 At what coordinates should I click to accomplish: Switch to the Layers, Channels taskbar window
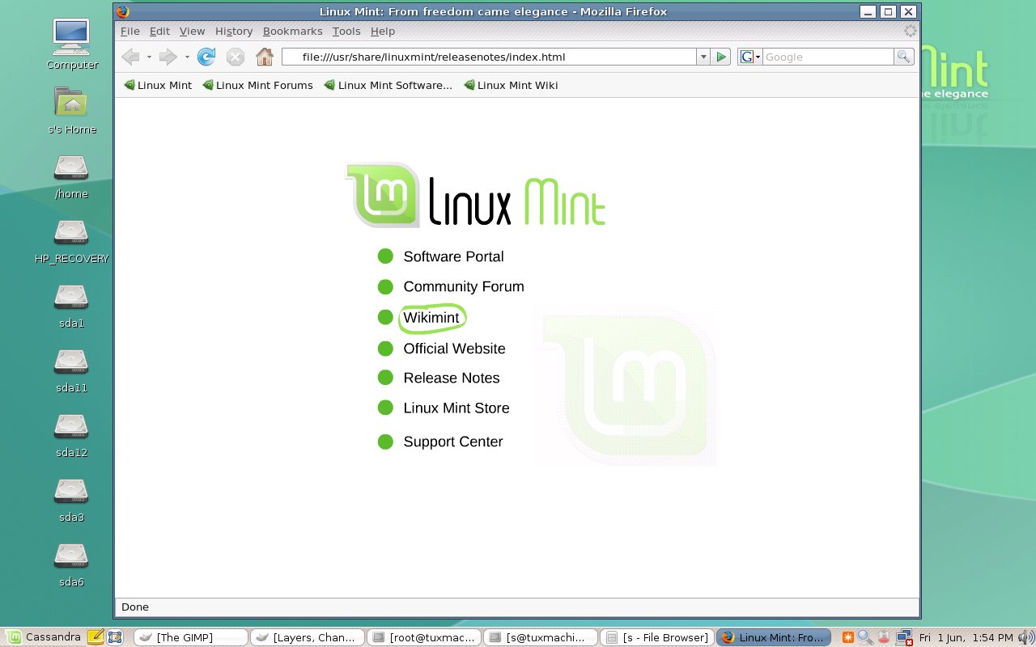pos(307,637)
